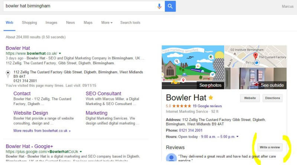Click the blue search magnifier button
Image resolution: width=297 pixels, height=165 pixels.
pyautogui.click(x=170, y=6)
